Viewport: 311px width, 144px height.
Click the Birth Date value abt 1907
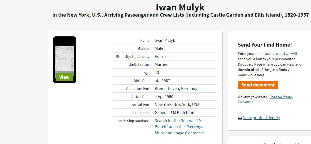click(x=162, y=81)
